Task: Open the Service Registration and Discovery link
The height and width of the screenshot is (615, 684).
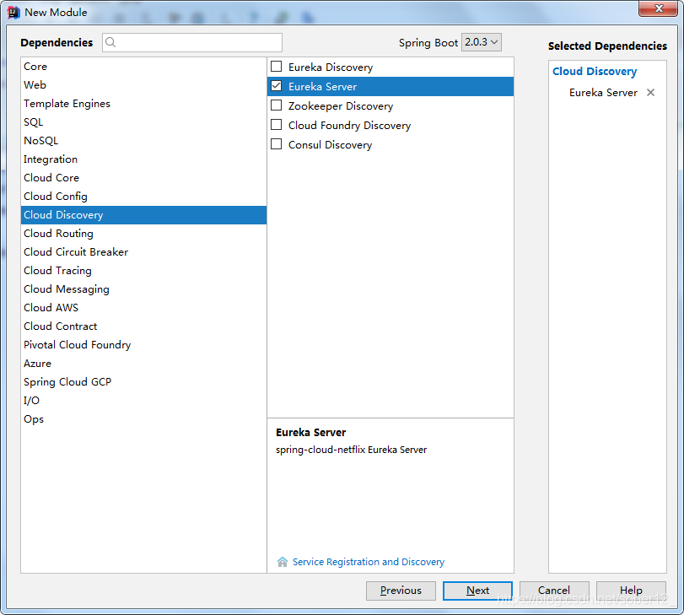Action: point(369,562)
